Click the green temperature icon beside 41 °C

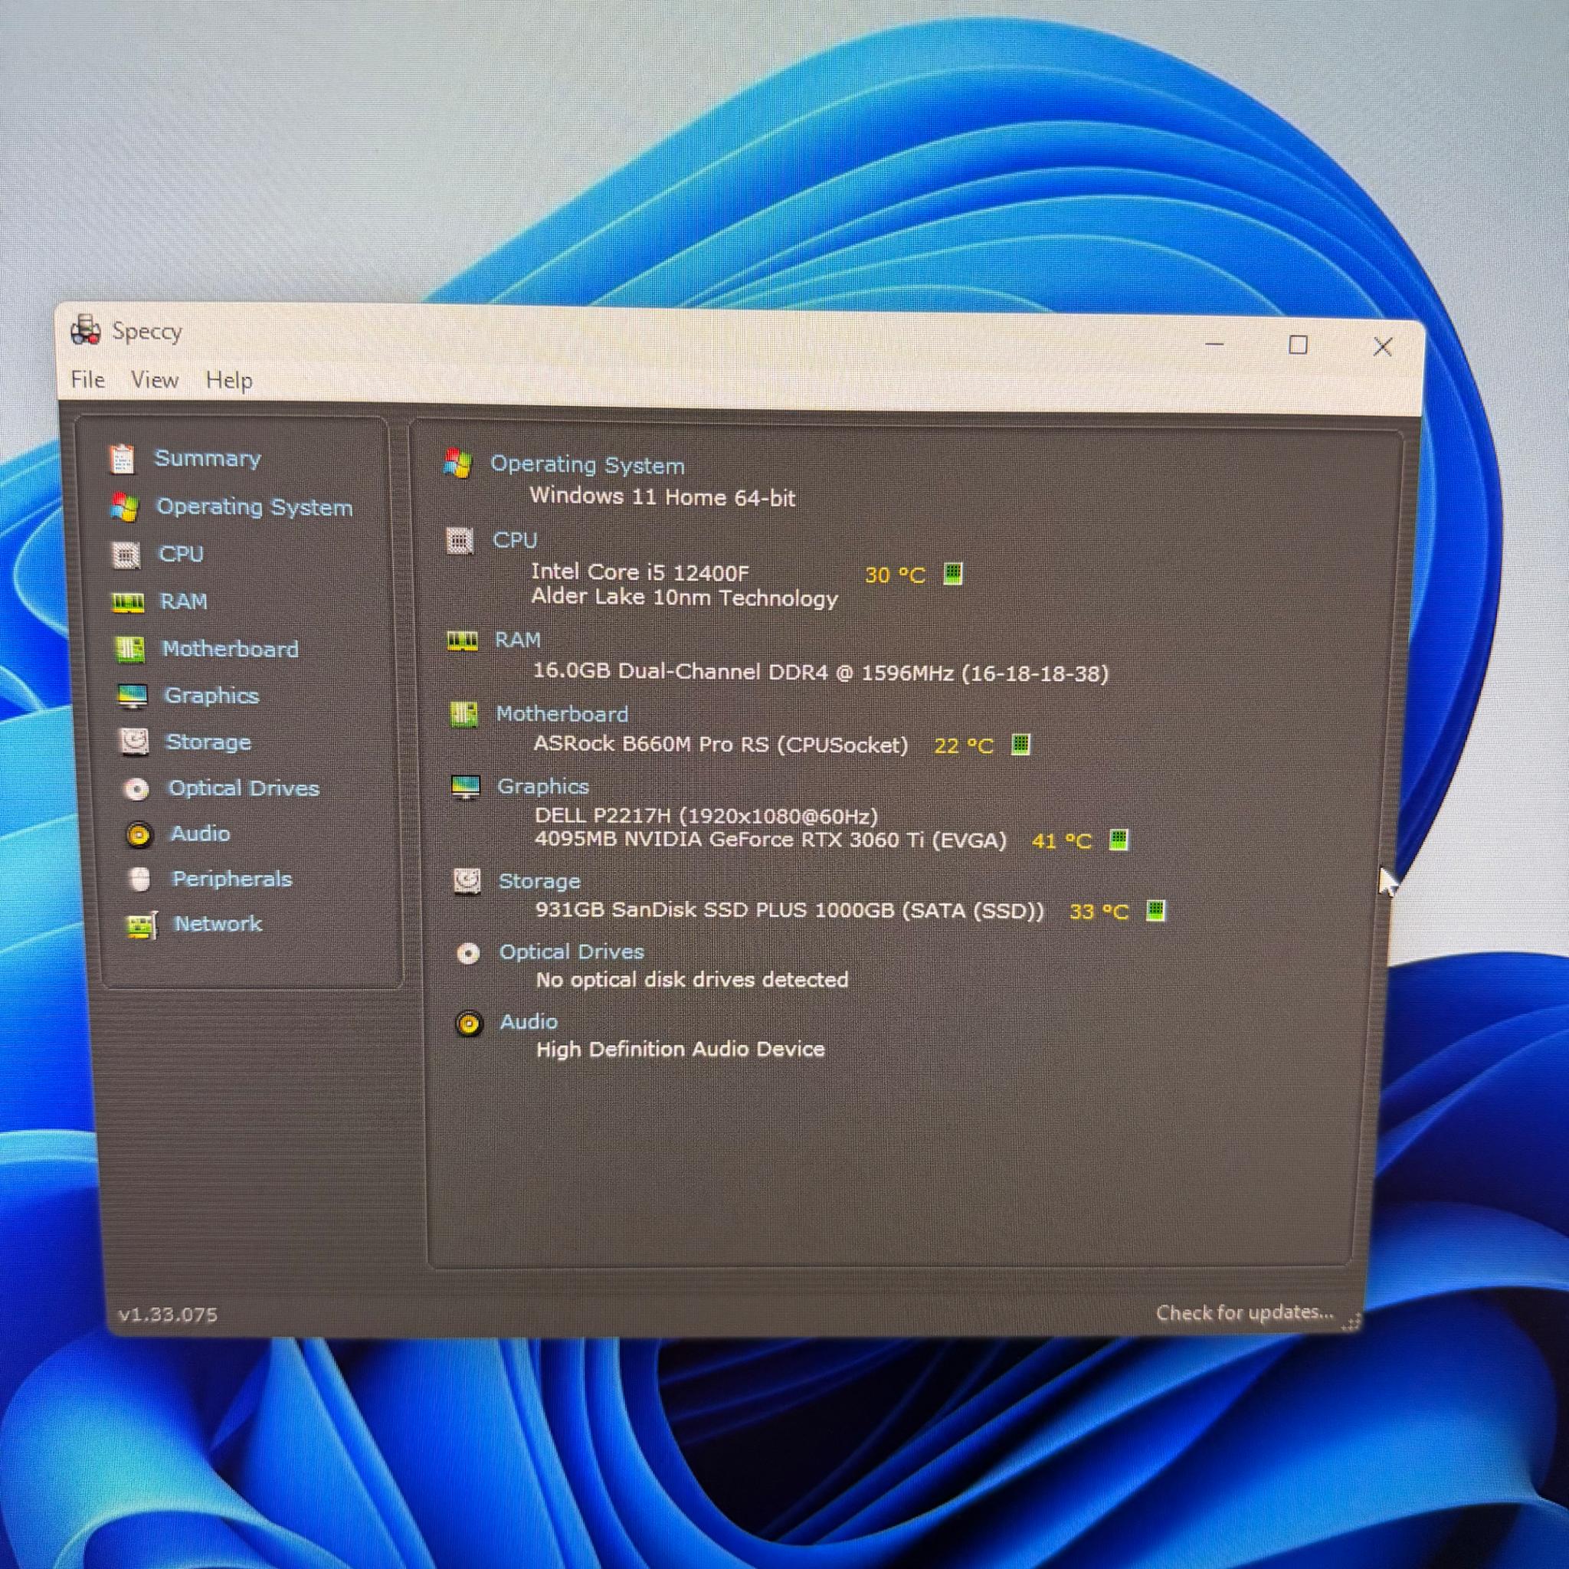point(1119,839)
